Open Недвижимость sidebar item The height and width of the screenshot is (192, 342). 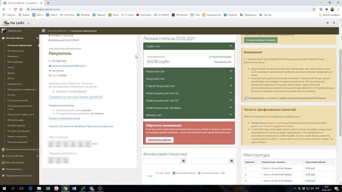pyautogui.click(x=13, y=169)
